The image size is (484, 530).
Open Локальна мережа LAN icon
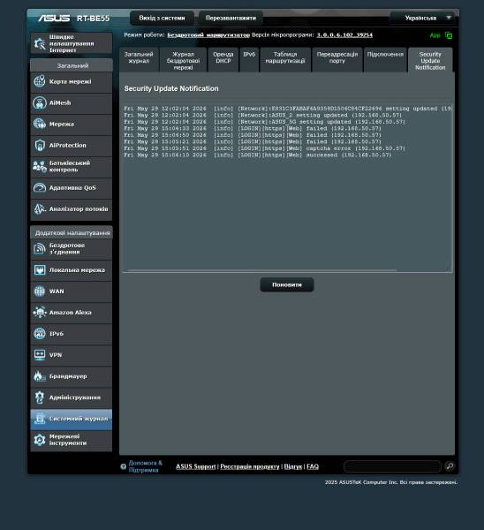(39, 270)
